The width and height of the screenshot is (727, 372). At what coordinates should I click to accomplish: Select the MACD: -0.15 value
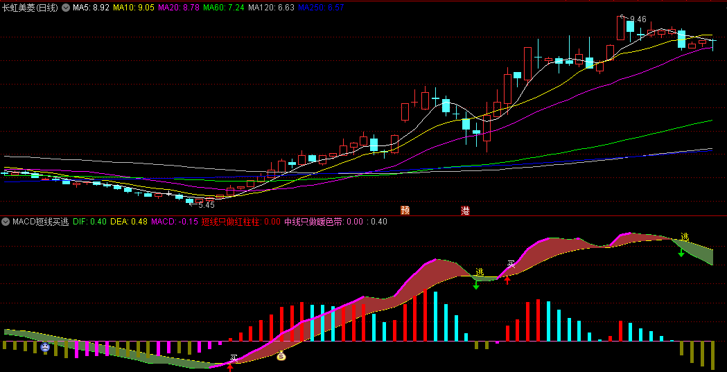click(175, 222)
